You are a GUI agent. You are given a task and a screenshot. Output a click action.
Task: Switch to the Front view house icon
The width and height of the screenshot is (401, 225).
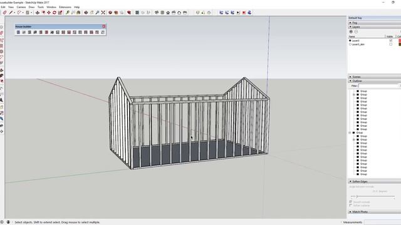click(168, 12)
